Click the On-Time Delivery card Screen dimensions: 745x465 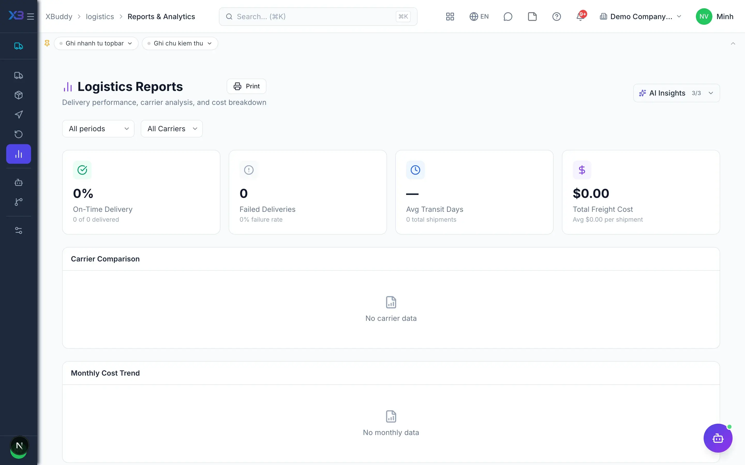[141, 192]
